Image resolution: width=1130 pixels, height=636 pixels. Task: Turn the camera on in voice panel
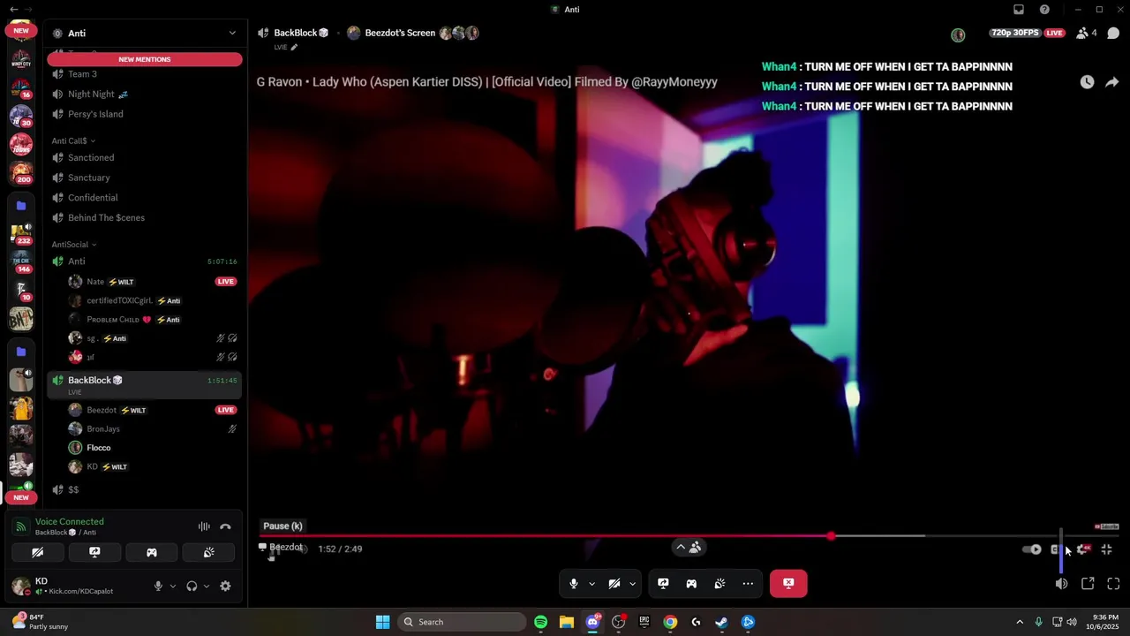point(37,552)
